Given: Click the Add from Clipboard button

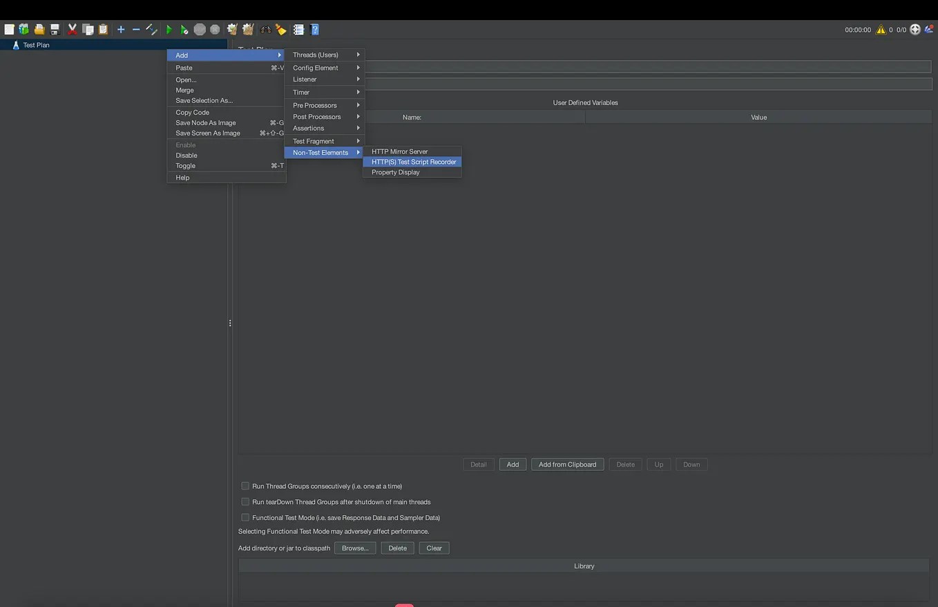Looking at the screenshot, I should (567, 465).
